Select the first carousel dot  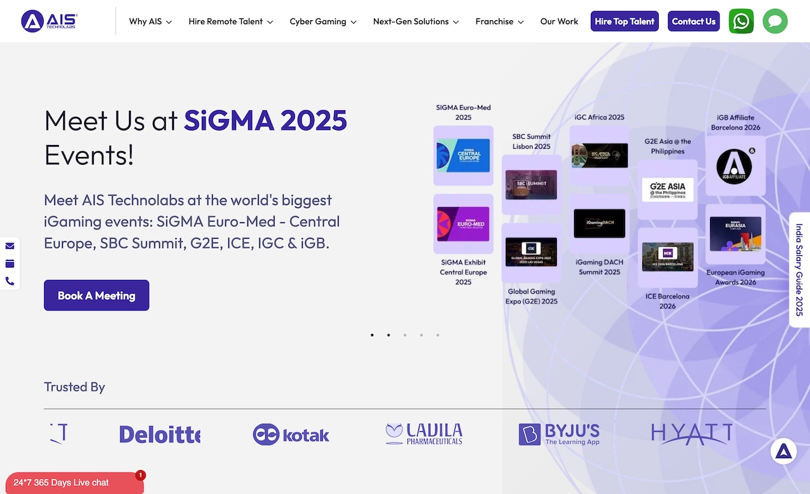pos(372,335)
